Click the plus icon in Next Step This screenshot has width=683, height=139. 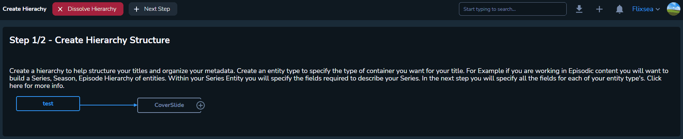click(137, 9)
